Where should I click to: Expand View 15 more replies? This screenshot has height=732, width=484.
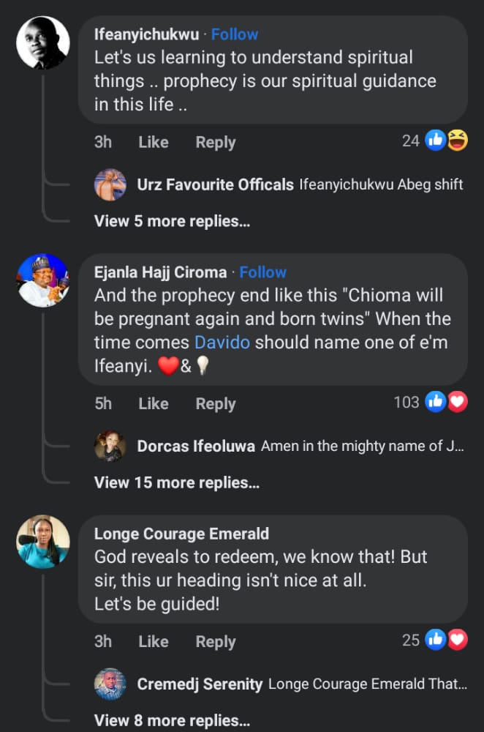pyautogui.click(x=176, y=483)
